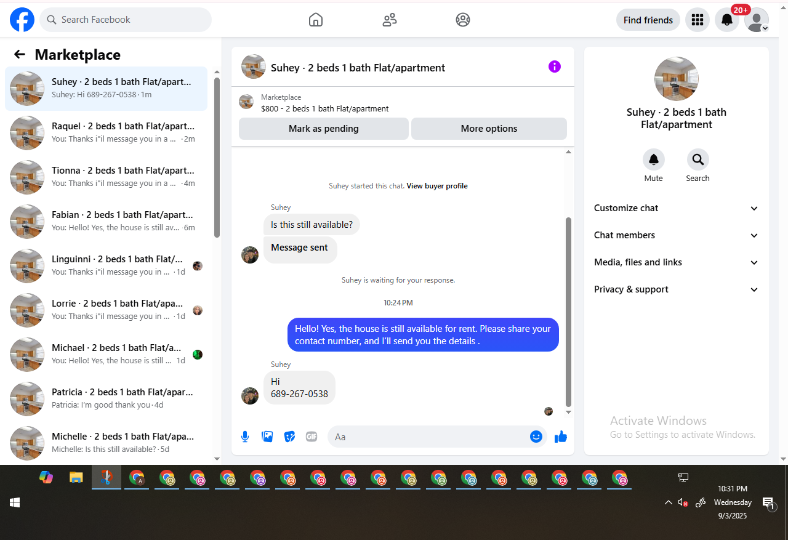Open Michael's conversation in the list
788x540 pixels.
[x=107, y=355]
